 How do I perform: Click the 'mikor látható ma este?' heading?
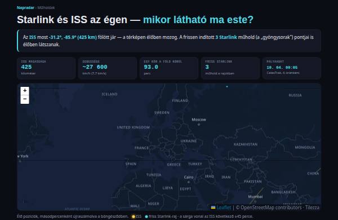198,20
